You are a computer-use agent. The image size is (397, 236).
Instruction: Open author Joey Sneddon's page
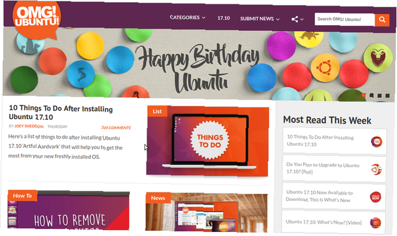click(29, 126)
